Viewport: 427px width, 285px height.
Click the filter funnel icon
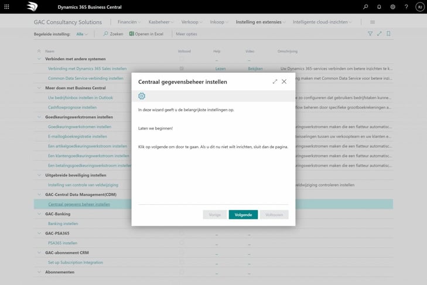[x=370, y=33]
